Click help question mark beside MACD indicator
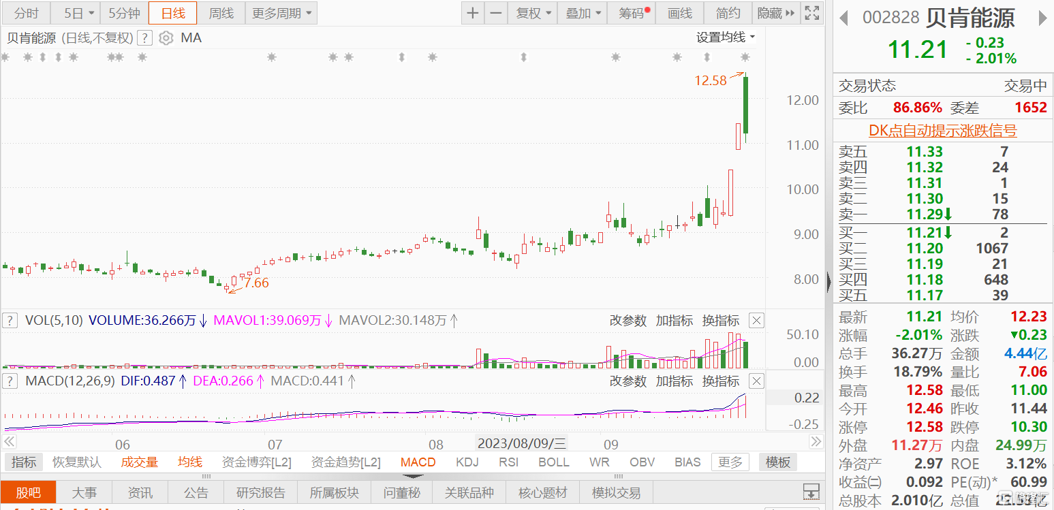This screenshot has height=510, width=1054. 10,381
